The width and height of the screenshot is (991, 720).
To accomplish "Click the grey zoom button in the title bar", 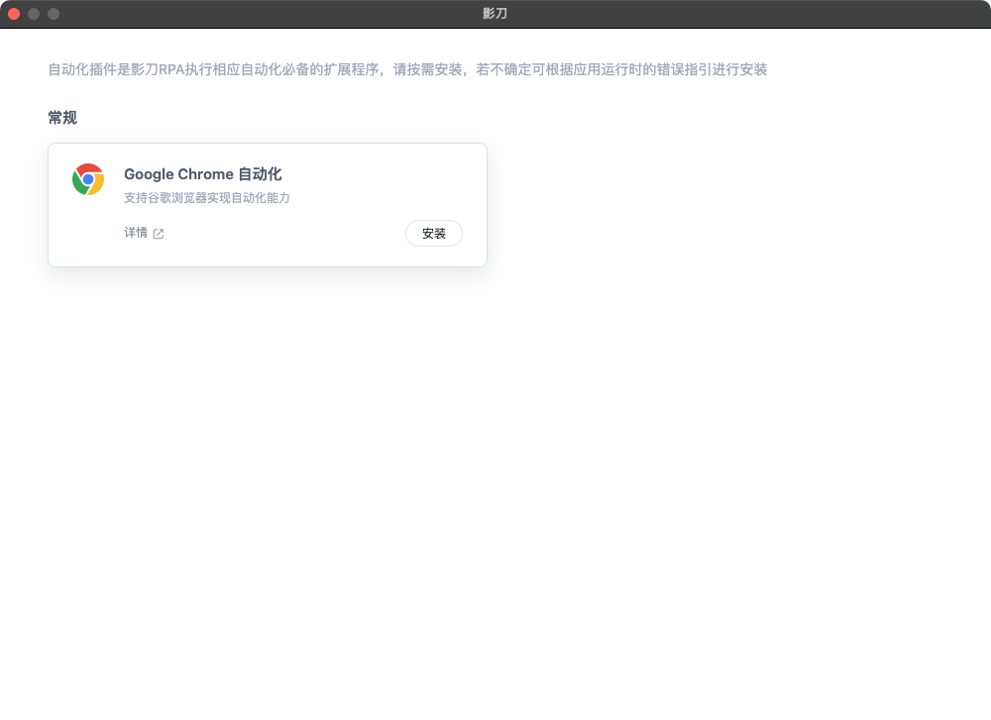I will 54,14.
